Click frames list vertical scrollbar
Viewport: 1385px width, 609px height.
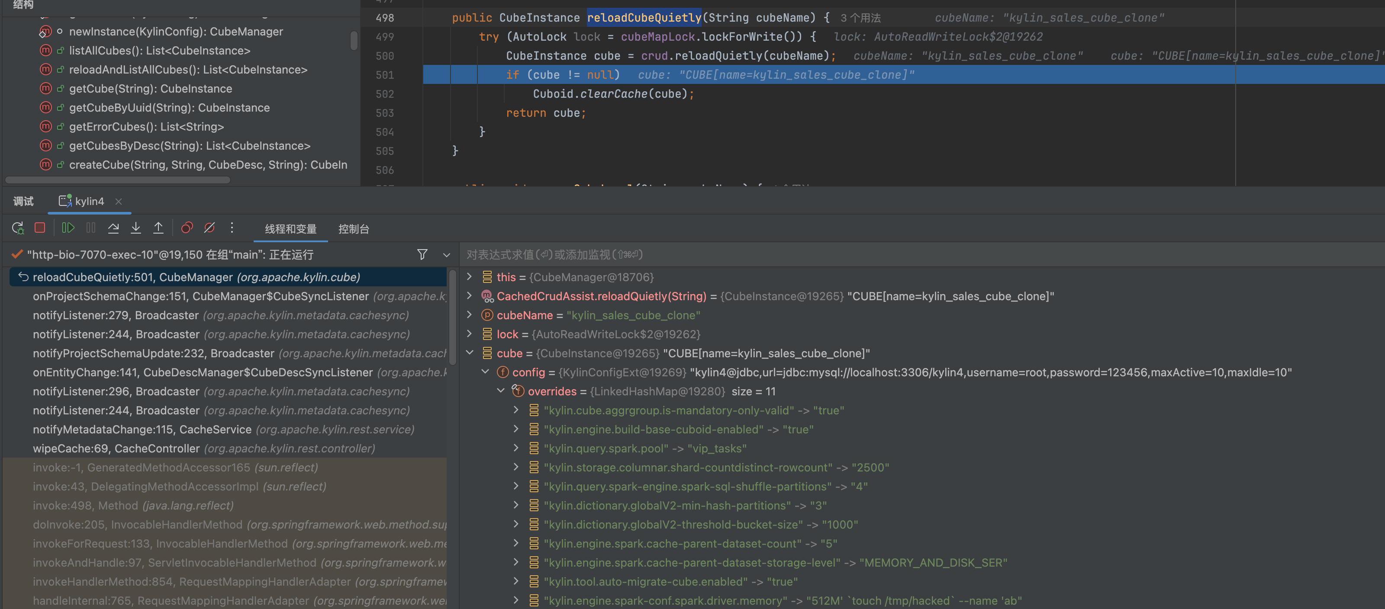tap(453, 317)
